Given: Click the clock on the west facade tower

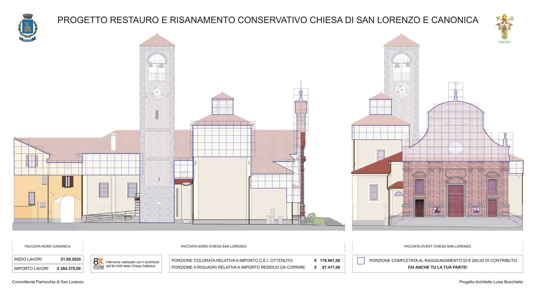Looking at the screenshot, I should click(x=402, y=90).
